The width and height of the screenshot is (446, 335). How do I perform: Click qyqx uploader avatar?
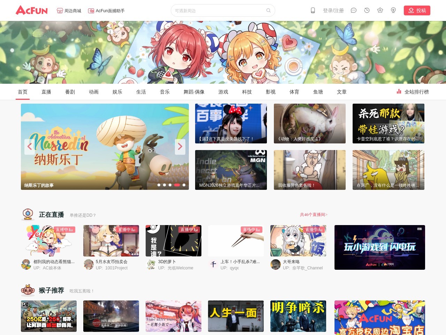point(213,265)
